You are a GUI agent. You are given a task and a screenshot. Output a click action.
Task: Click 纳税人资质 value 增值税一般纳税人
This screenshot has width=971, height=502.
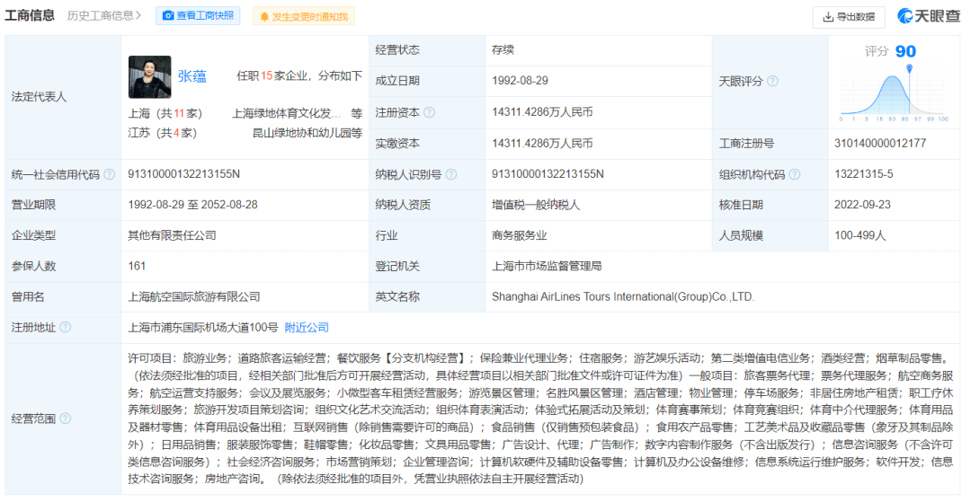536,205
